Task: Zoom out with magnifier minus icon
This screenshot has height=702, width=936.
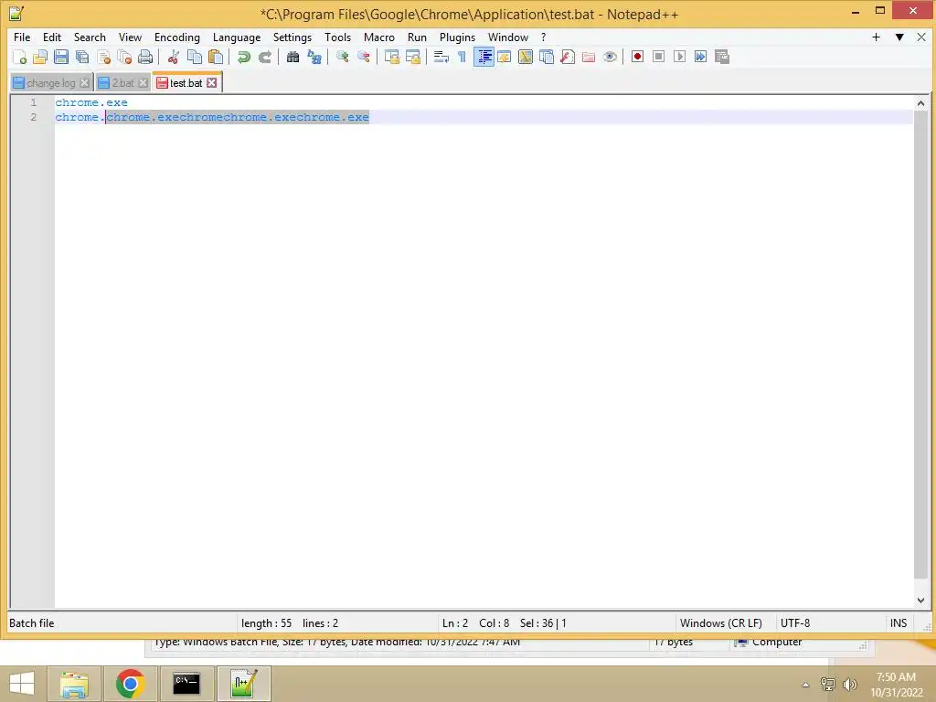Action: [x=363, y=57]
